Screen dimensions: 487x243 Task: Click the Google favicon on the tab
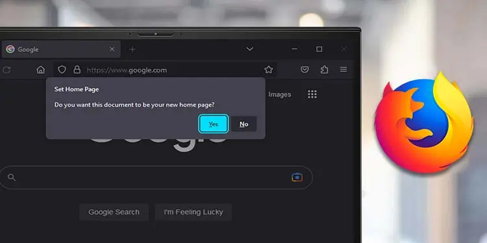pos(10,49)
